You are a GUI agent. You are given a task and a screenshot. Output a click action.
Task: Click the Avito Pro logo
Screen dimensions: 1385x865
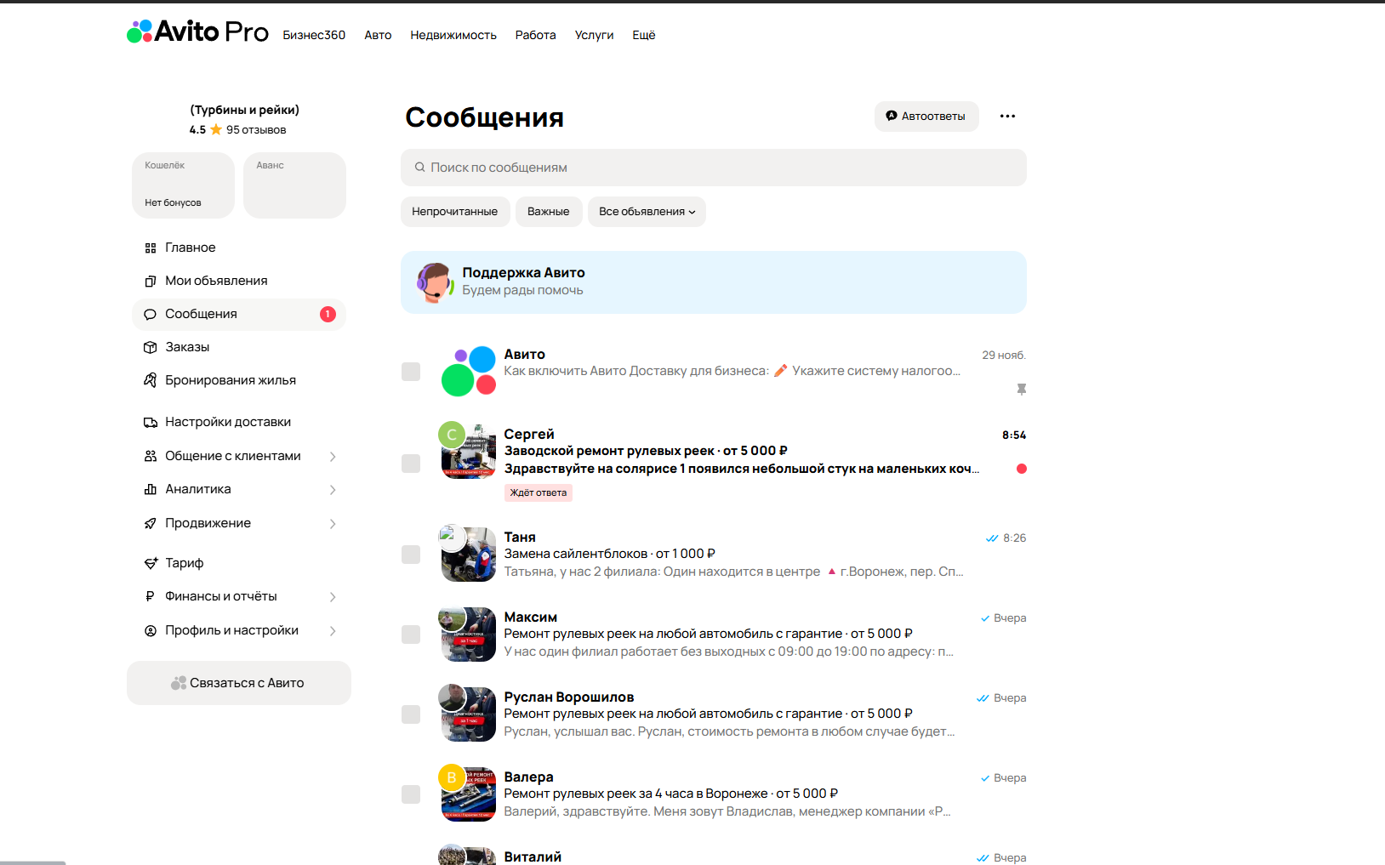coord(197,32)
